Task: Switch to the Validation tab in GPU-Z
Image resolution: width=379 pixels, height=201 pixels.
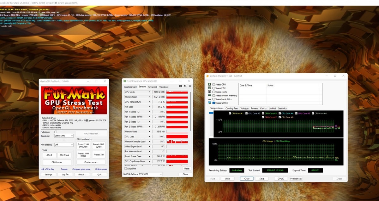Action: coord(163,87)
